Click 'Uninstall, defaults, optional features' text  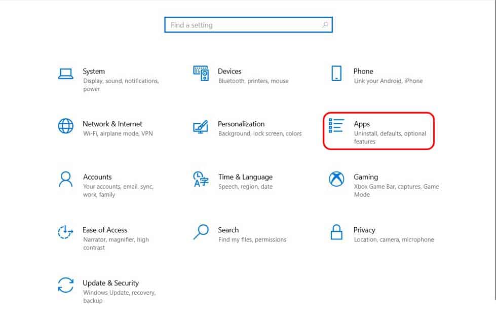(390, 137)
